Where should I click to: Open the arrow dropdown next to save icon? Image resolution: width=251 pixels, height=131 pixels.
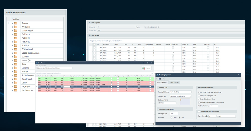click(163, 79)
